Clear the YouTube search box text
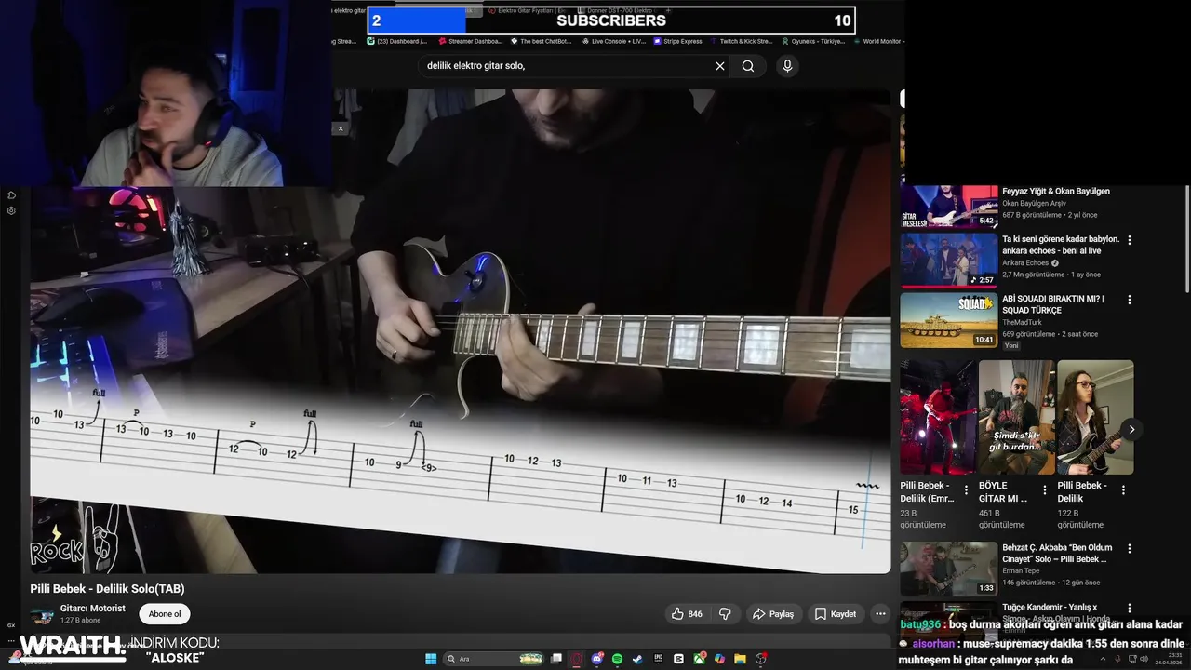This screenshot has height=670, width=1191. [719, 66]
